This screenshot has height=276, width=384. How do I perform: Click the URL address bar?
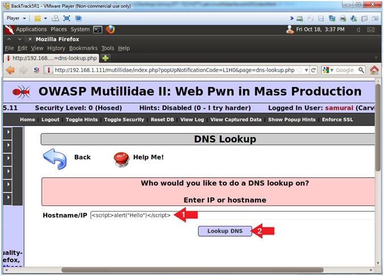174,70
